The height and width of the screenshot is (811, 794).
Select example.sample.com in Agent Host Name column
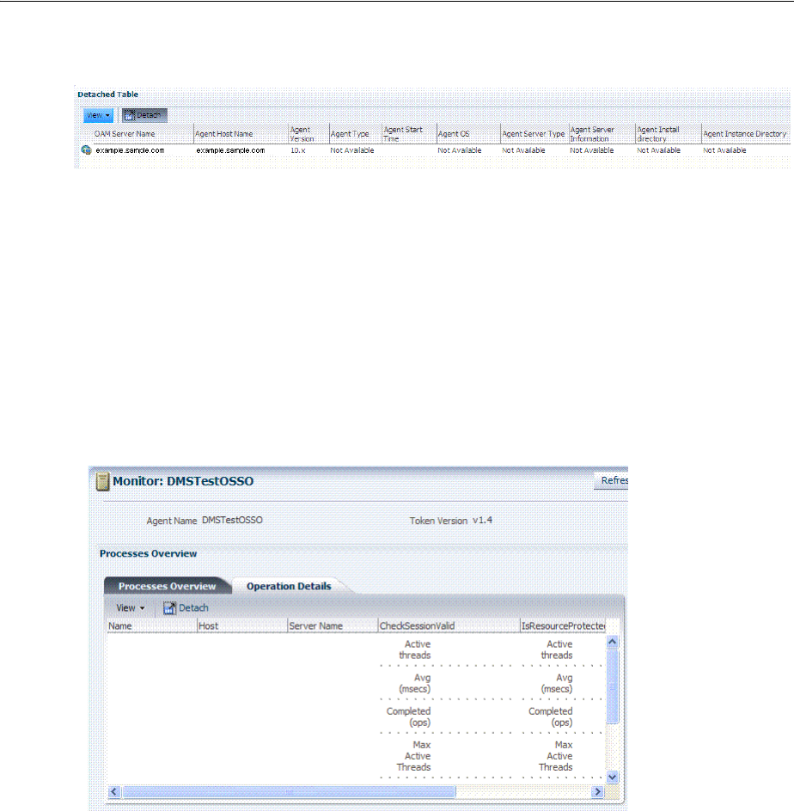tap(230, 150)
